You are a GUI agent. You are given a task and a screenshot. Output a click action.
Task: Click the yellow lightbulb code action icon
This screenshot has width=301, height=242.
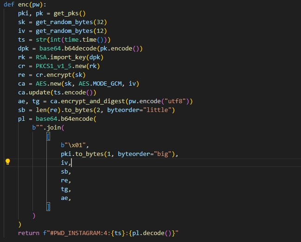coord(8,162)
